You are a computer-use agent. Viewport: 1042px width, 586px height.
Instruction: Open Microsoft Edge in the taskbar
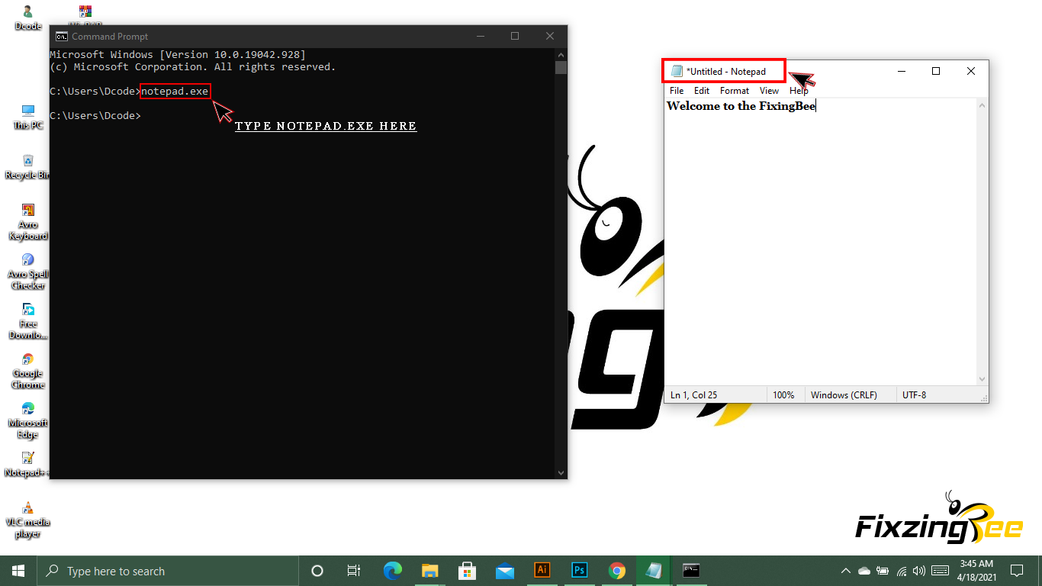[x=393, y=571]
